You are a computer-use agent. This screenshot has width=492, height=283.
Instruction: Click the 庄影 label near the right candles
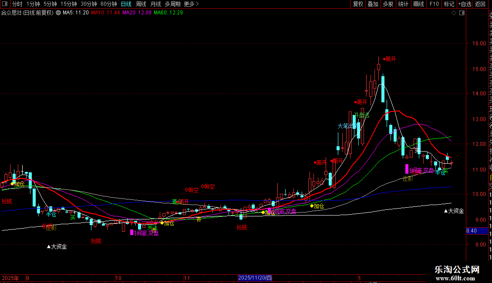[x=408, y=179]
